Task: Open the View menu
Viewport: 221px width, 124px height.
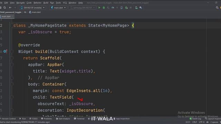Action: [x=12, y=3]
